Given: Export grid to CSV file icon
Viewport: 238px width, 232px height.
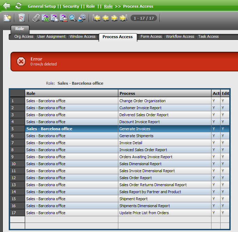Looking at the screenshot, I should pyautogui.click(x=54, y=18).
